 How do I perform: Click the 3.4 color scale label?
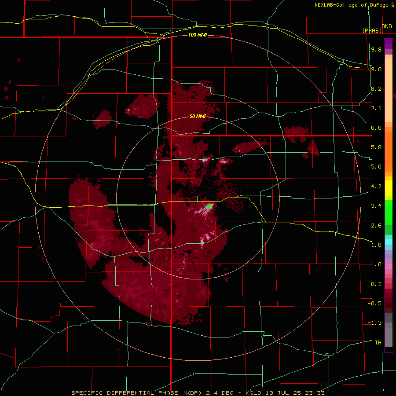click(x=376, y=206)
